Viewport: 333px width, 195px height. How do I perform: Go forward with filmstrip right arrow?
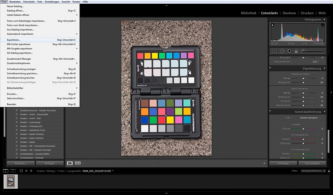pyautogui.click(x=31, y=171)
